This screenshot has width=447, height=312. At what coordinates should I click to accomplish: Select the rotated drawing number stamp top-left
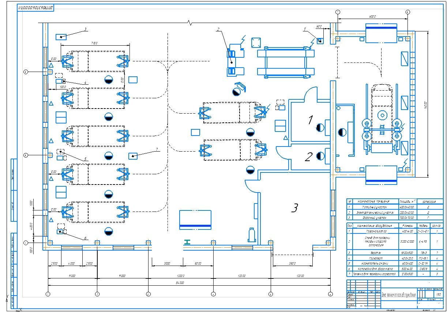[x=35, y=7]
